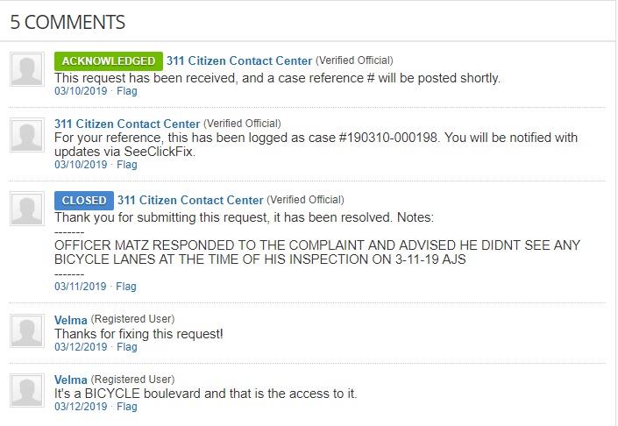Flag the 'Thanks for fixing this request' comment
618x426 pixels.
click(x=127, y=347)
